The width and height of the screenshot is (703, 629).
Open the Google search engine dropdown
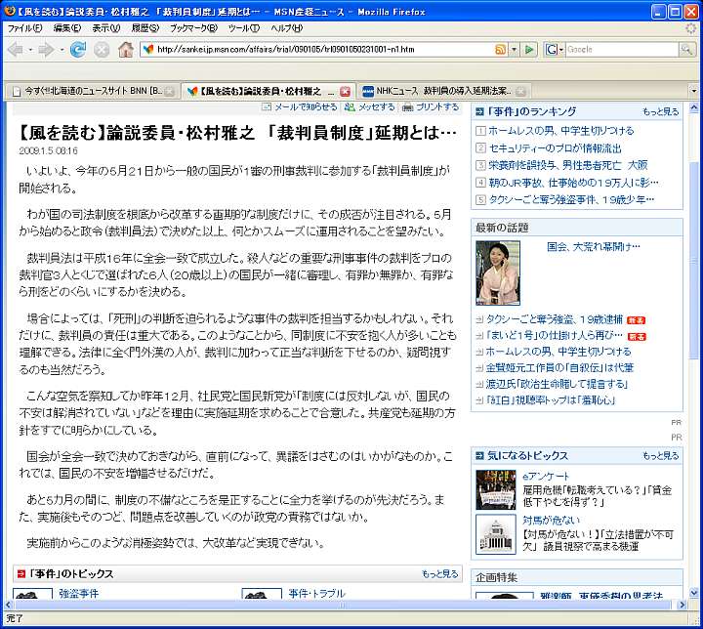pyautogui.click(x=554, y=49)
